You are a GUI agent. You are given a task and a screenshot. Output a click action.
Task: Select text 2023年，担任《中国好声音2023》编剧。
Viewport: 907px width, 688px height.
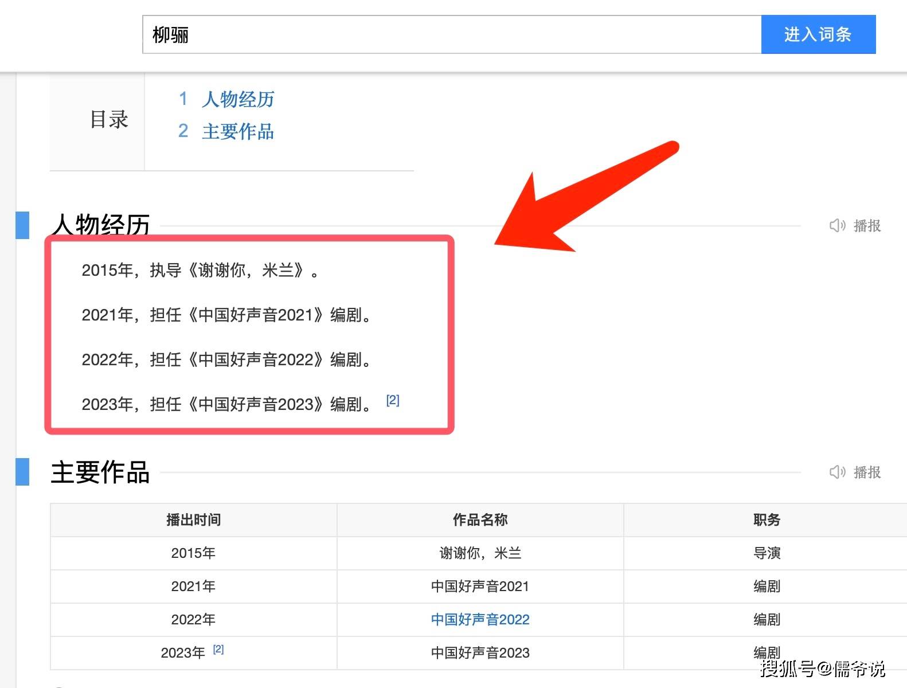click(x=226, y=404)
